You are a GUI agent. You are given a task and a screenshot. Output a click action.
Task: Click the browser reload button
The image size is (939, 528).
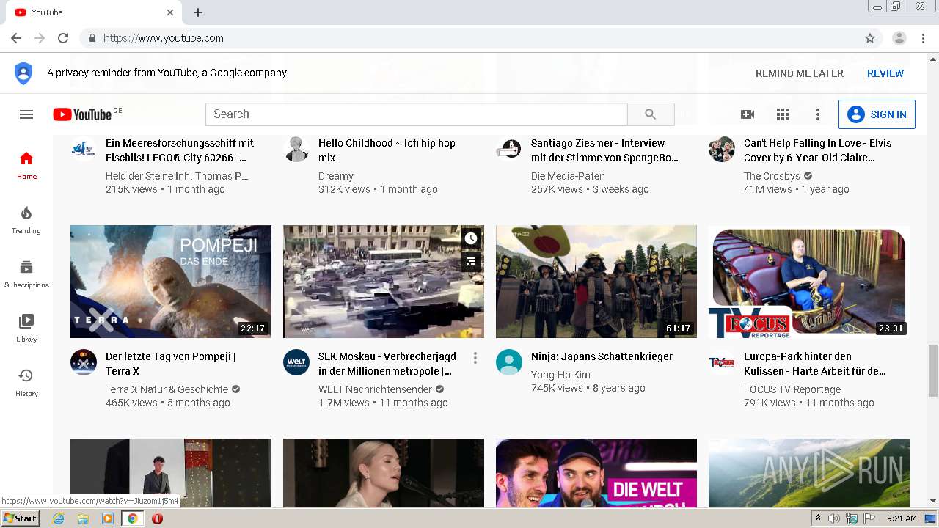(x=63, y=38)
